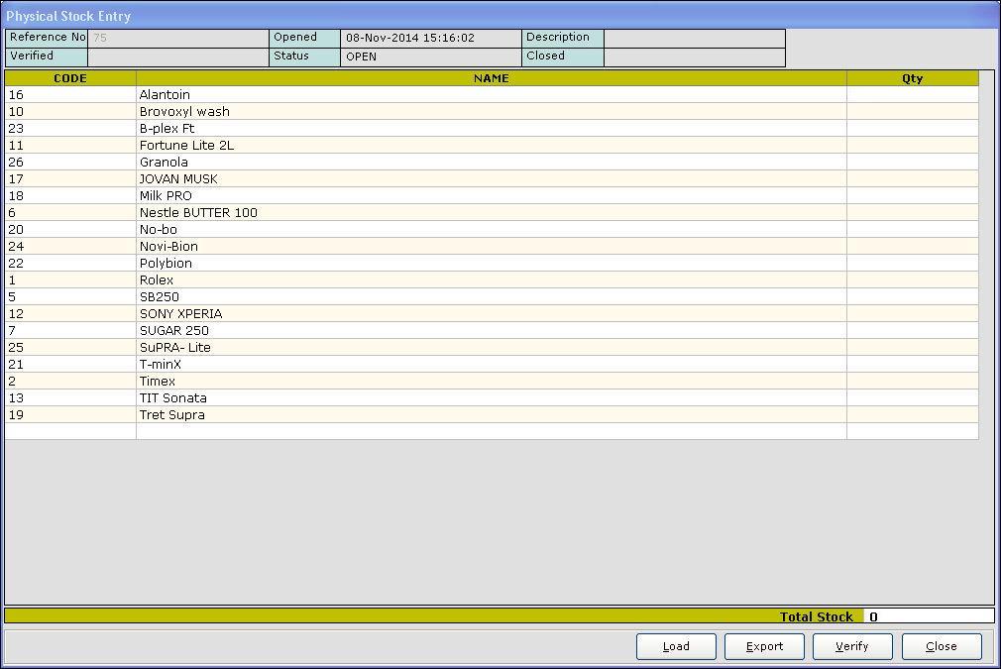Click the Qty cell for Granola
The width and height of the screenshot is (1001, 669).
click(x=912, y=163)
